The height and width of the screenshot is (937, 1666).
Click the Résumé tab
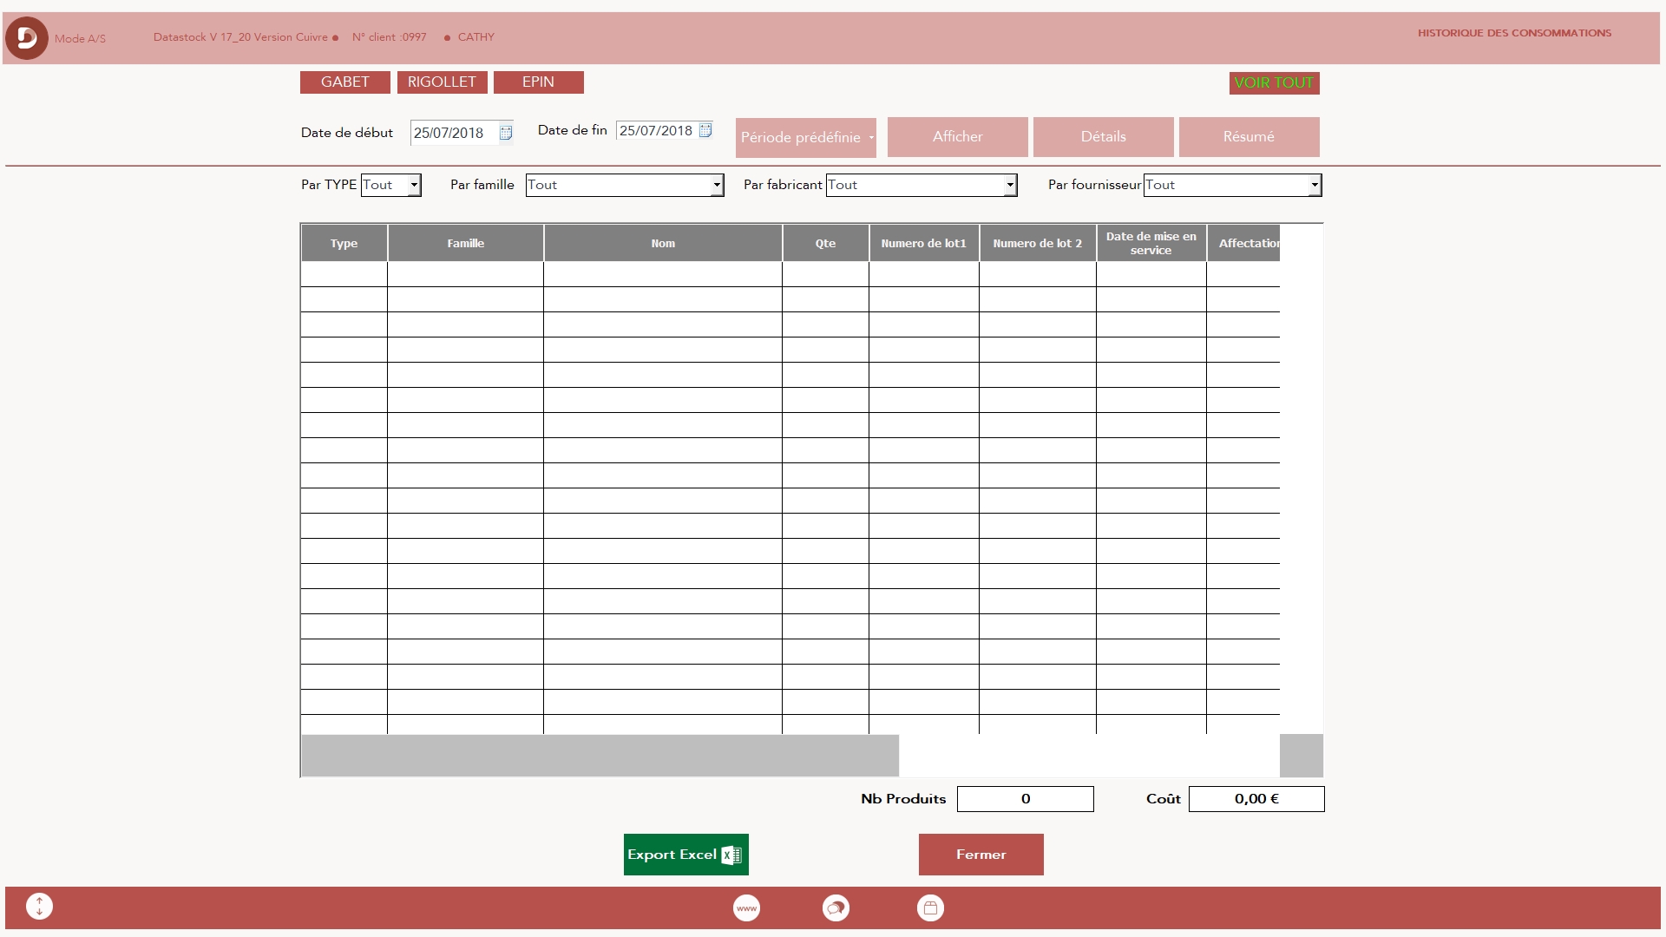(1249, 136)
